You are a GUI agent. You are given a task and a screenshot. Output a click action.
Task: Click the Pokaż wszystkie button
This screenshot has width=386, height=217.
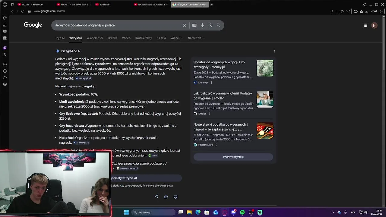coord(233,157)
